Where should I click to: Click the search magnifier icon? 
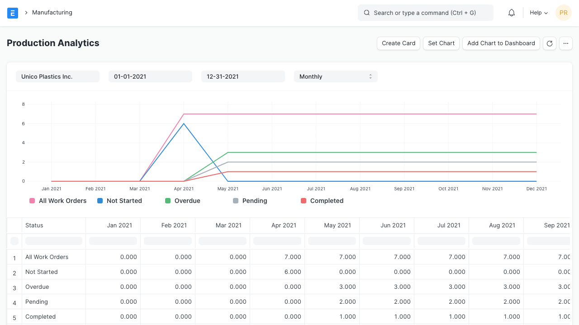366,13
